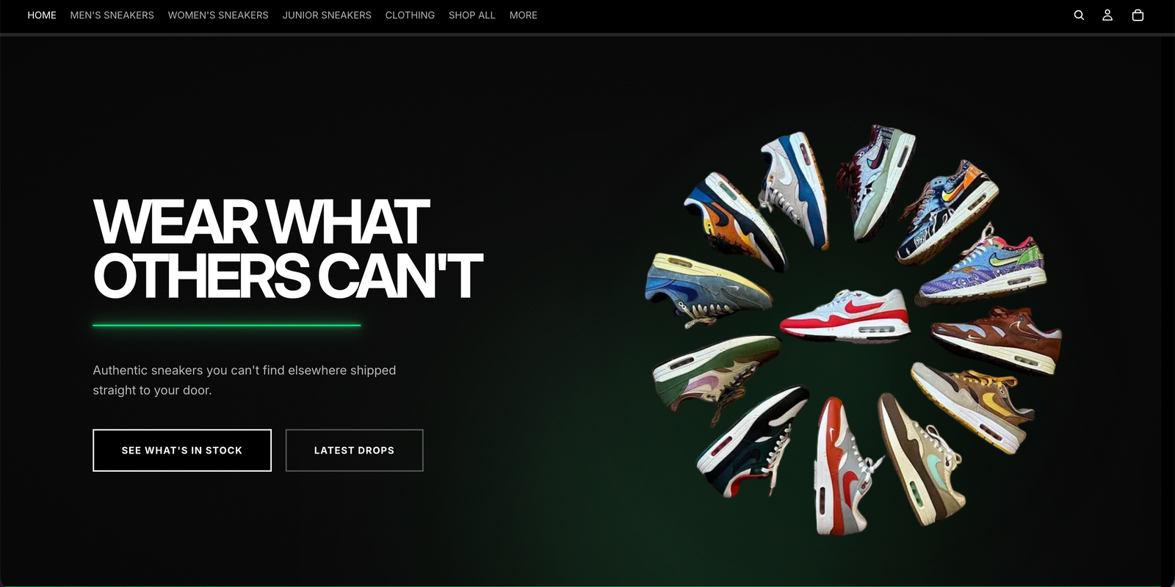Go to the Home menu item
The height and width of the screenshot is (587, 1175).
tap(42, 15)
